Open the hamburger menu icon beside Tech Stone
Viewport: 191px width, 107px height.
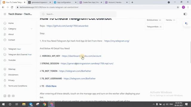[5, 14]
